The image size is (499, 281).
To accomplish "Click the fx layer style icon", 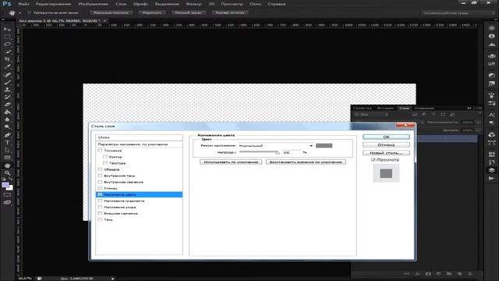I will click(418, 274).
